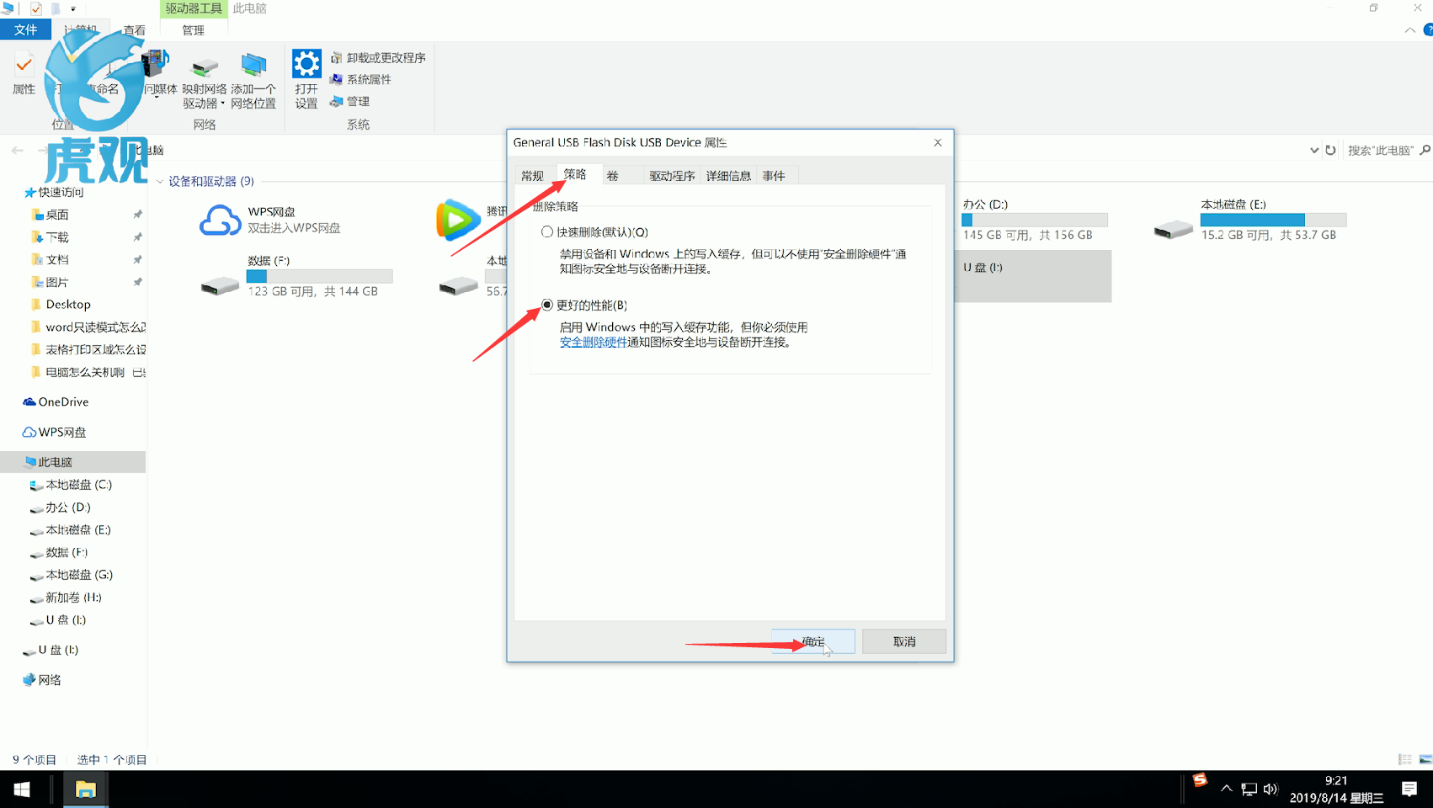
Task: Switch to the details view icon in the status bar
Action: tap(1404, 759)
